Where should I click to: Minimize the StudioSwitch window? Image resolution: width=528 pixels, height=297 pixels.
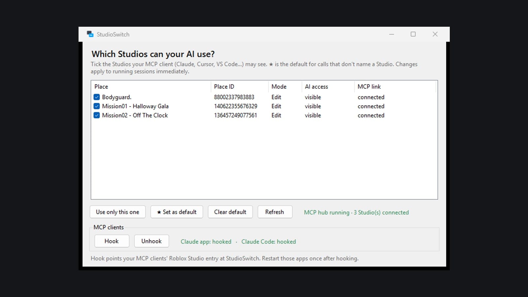point(392,34)
